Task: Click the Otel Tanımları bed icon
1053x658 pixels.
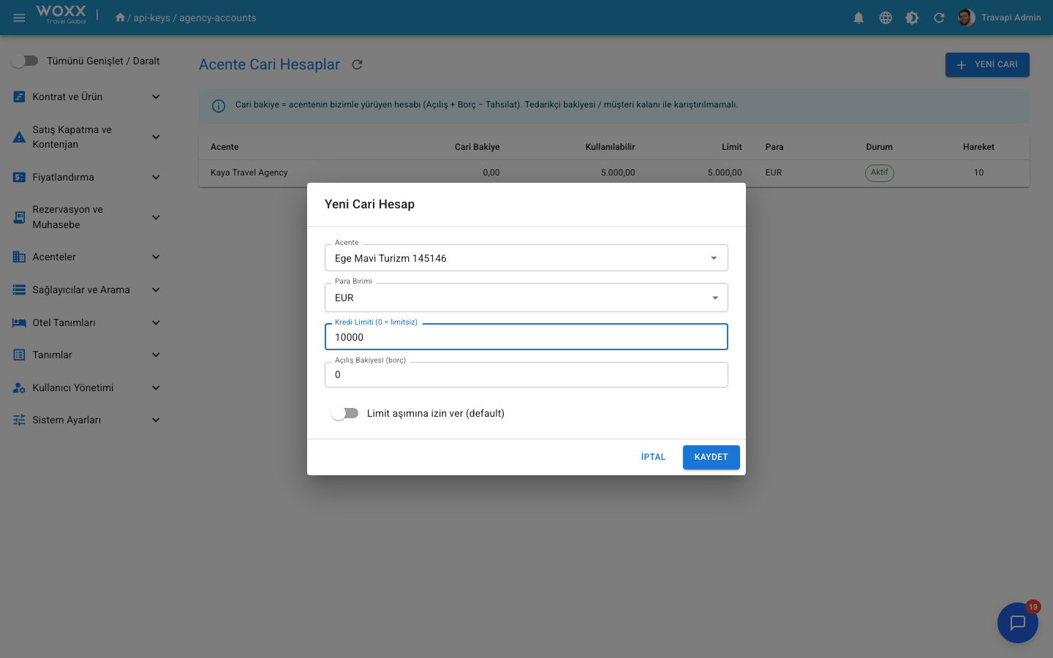Action: pyautogui.click(x=19, y=322)
